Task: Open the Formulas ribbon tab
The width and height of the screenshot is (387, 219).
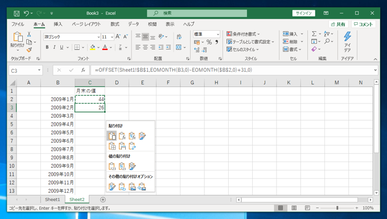Action: [x=115, y=24]
